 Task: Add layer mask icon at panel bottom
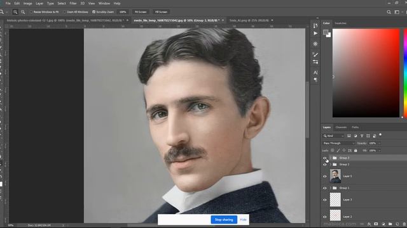point(376,224)
